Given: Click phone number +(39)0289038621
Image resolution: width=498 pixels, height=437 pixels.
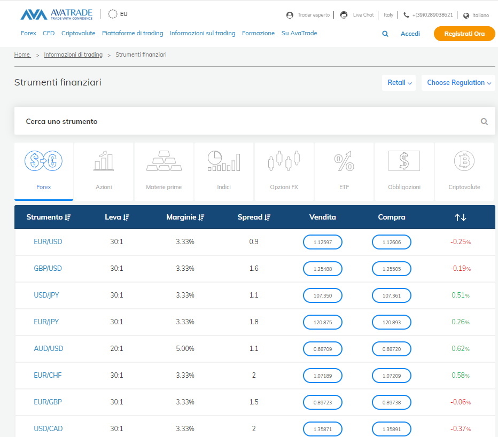Looking at the screenshot, I should tap(433, 15).
